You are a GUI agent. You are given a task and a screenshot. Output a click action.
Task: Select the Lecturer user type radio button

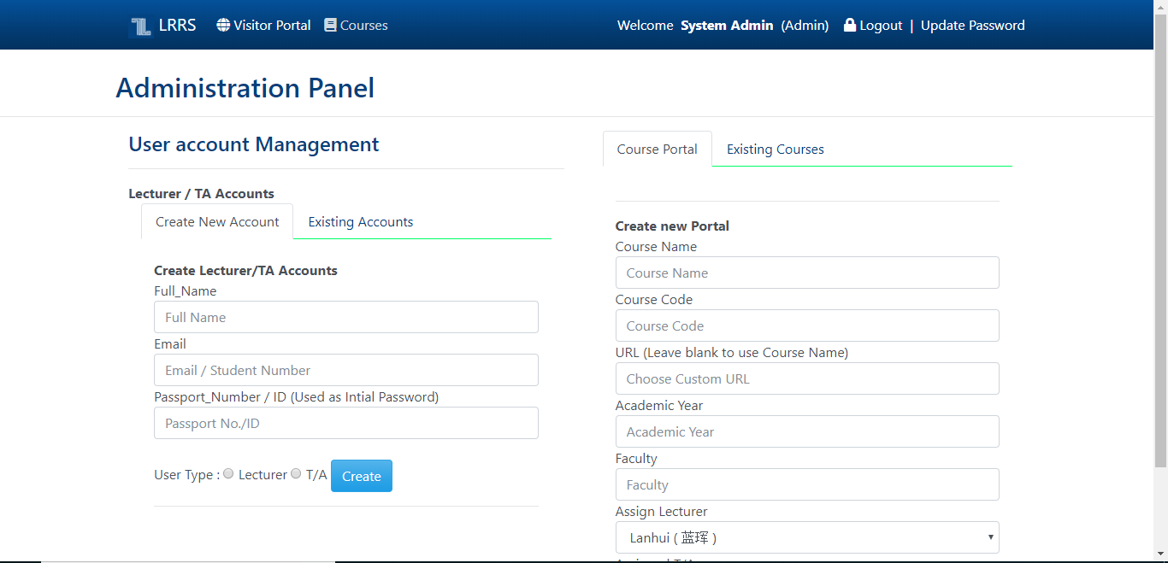(228, 473)
